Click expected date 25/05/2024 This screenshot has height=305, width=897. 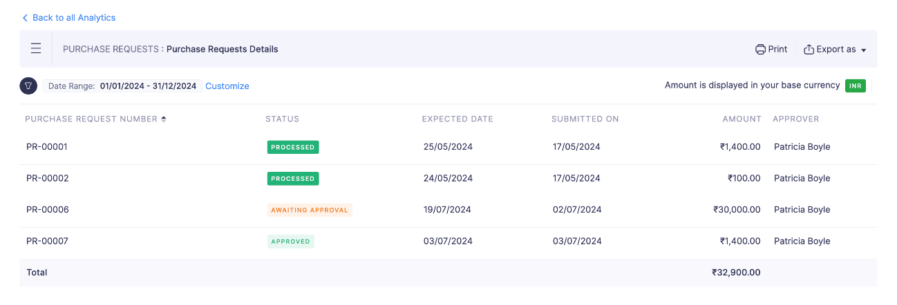coord(448,147)
